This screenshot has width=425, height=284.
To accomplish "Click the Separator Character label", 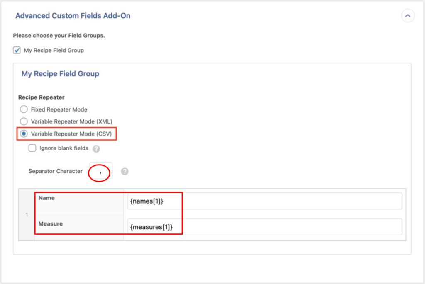I will (x=55, y=171).
